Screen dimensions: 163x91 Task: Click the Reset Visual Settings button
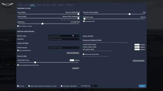tap(73, 53)
